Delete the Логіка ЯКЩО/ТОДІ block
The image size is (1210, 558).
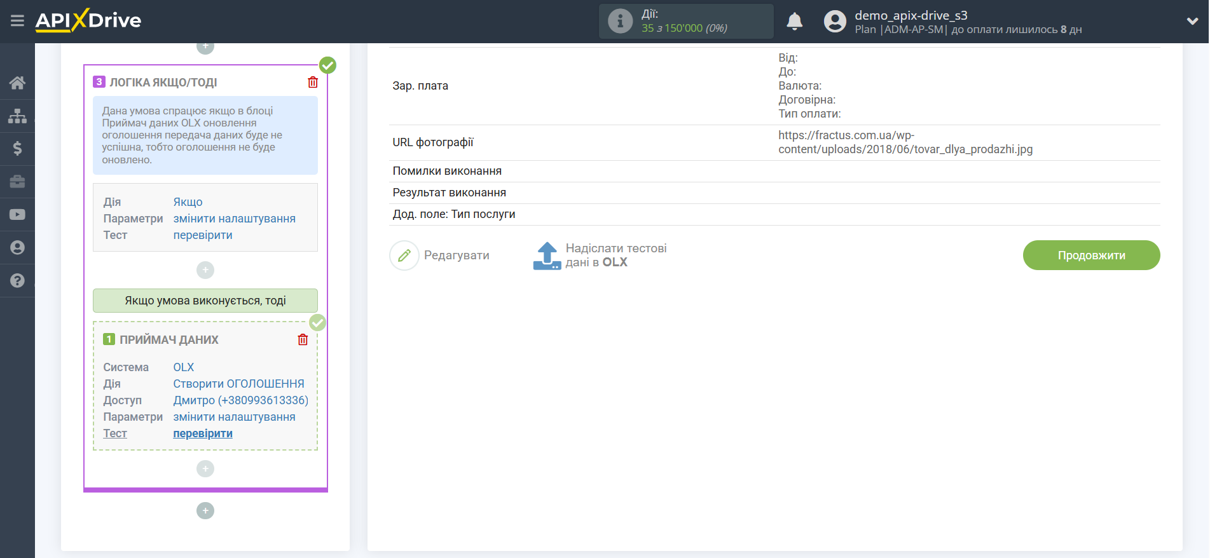313,82
